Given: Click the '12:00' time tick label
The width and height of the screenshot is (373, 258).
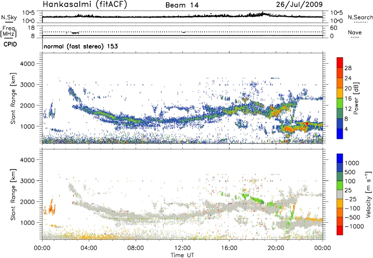Looking at the screenshot, I should coord(182,248).
